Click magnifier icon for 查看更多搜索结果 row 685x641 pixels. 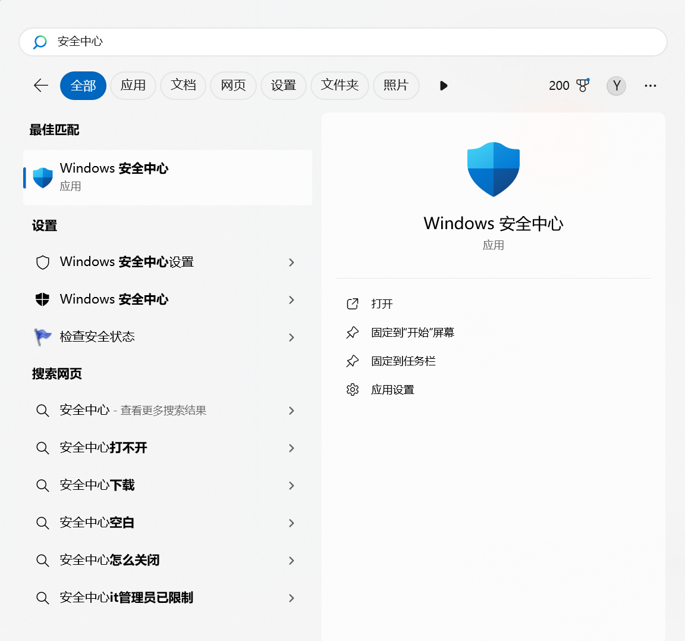(42, 411)
